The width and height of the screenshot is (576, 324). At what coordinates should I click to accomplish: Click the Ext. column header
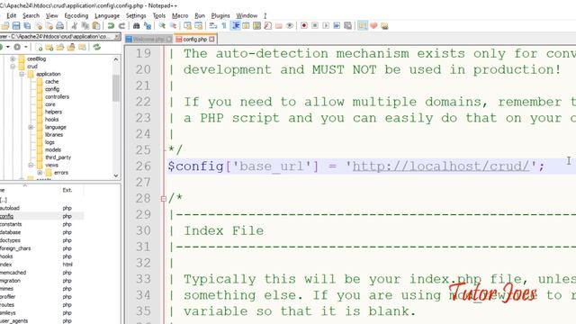click(x=67, y=190)
